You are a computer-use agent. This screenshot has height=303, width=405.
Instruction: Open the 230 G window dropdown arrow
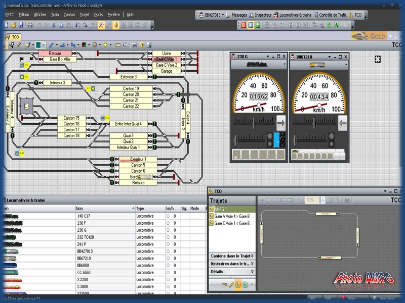click(268, 57)
